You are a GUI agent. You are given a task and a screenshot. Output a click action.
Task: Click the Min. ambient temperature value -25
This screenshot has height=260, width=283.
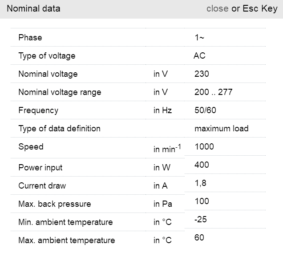tap(201, 220)
